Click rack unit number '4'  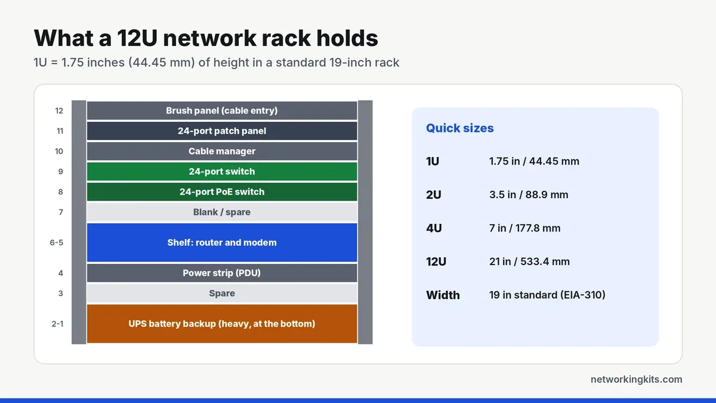pos(61,273)
